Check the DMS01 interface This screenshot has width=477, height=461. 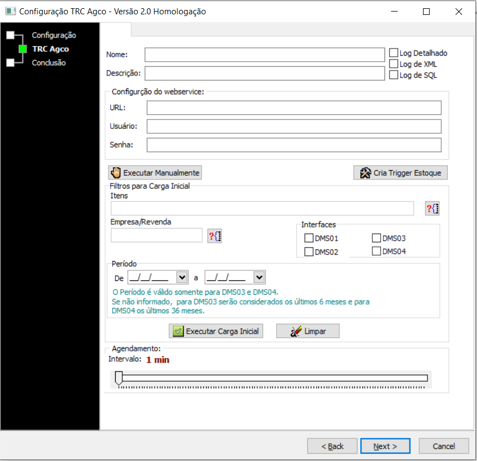[x=309, y=238]
